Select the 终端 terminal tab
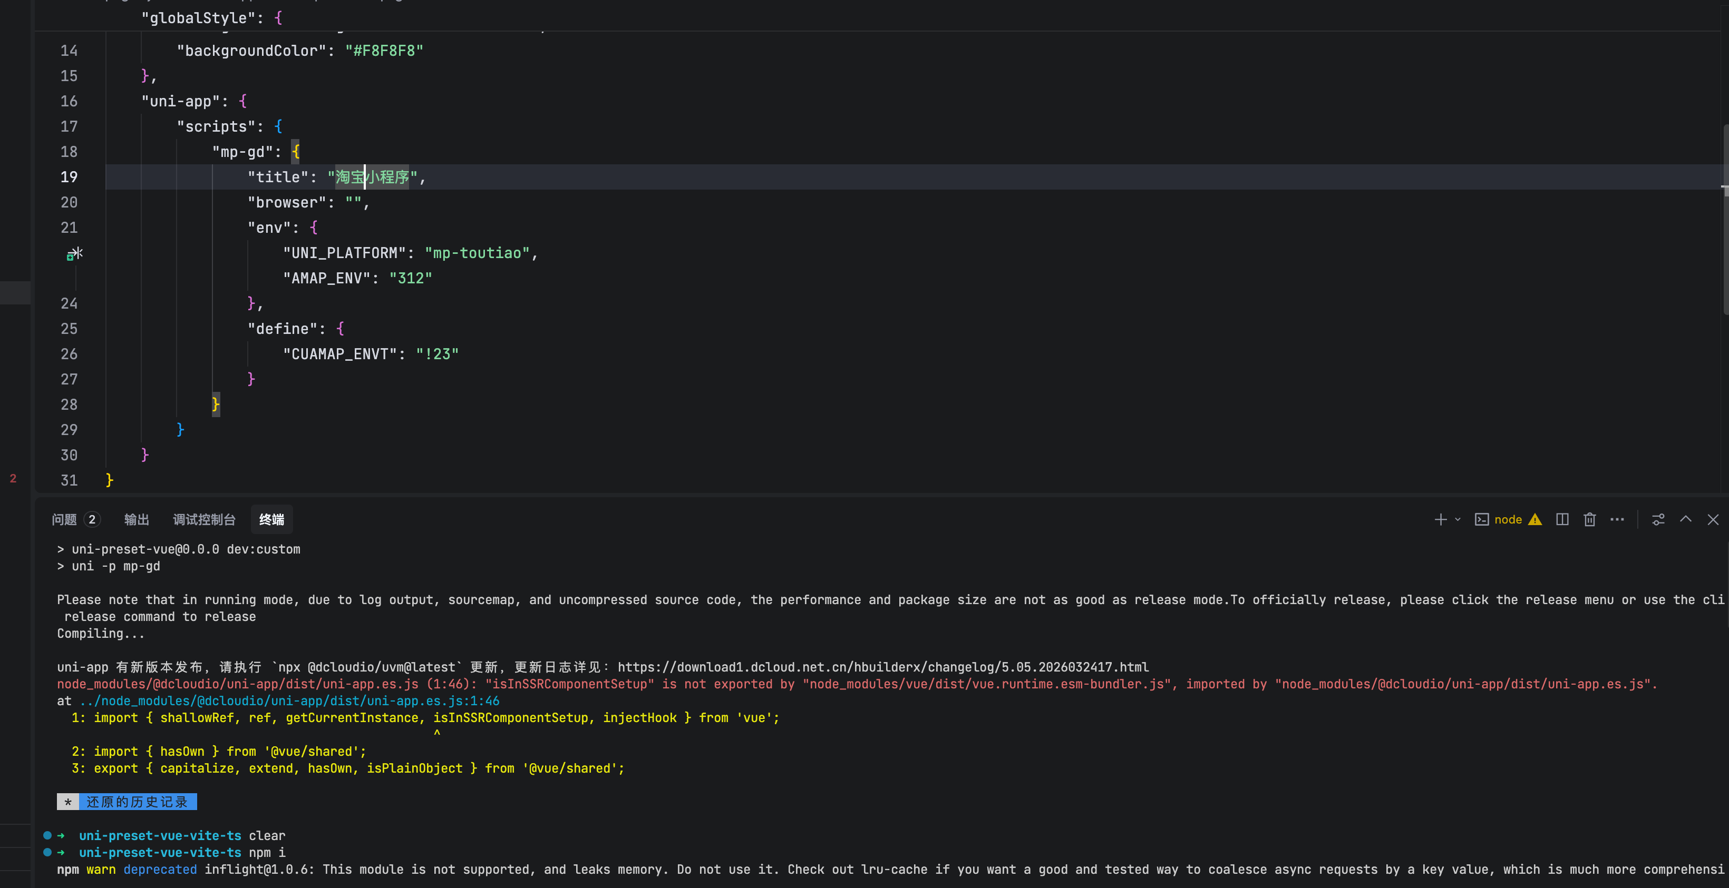Viewport: 1729px width, 888px height. [x=271, y=520]
